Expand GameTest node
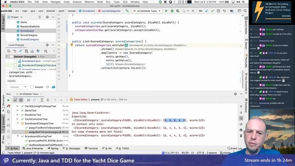 pyautogui.click(x=18, y=111)
